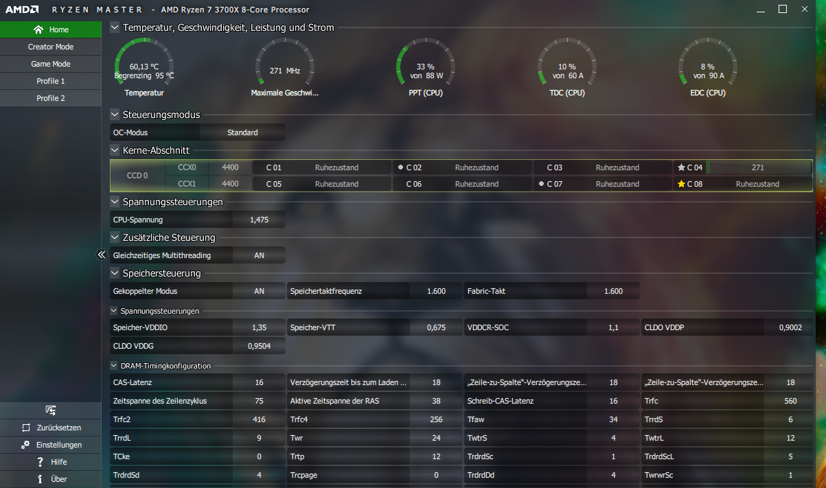The height and width of the screenshot is (488, 826).
Task: Select core C 06 Ruhezustand
Action: point(462,184)
